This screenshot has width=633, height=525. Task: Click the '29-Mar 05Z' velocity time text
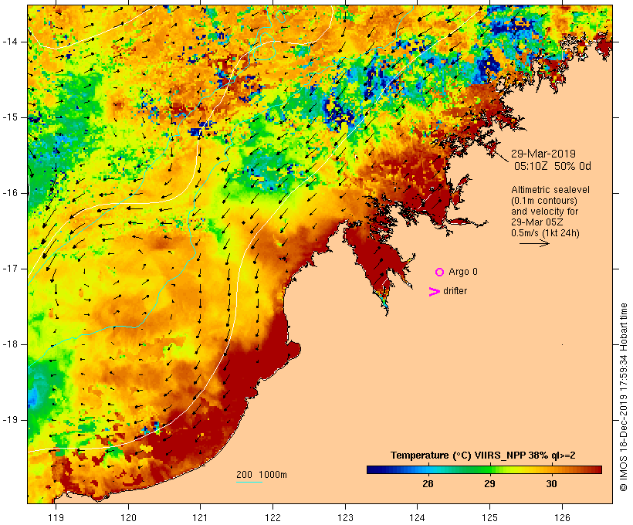pos(537,222)
